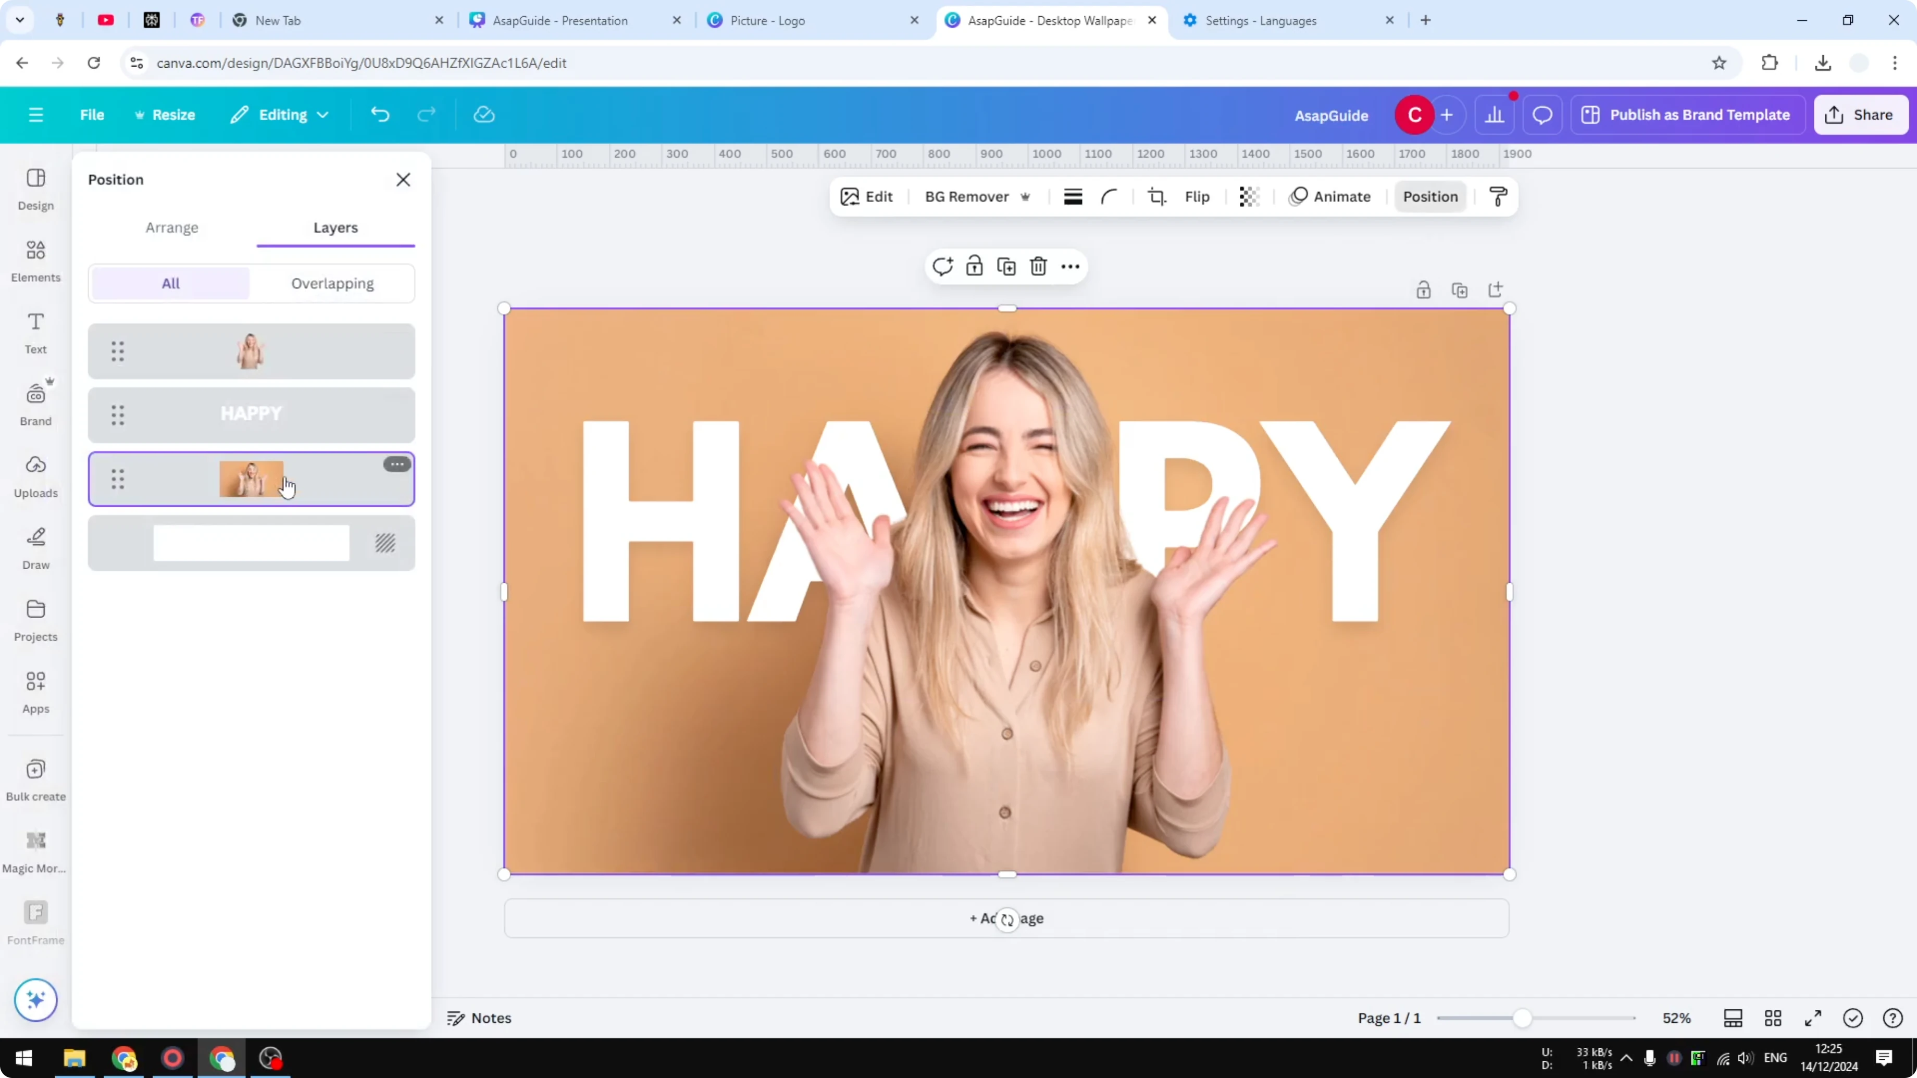Switch layer filter to Overlapping
The image size is (1917, 1078).
tap(333, 283)
